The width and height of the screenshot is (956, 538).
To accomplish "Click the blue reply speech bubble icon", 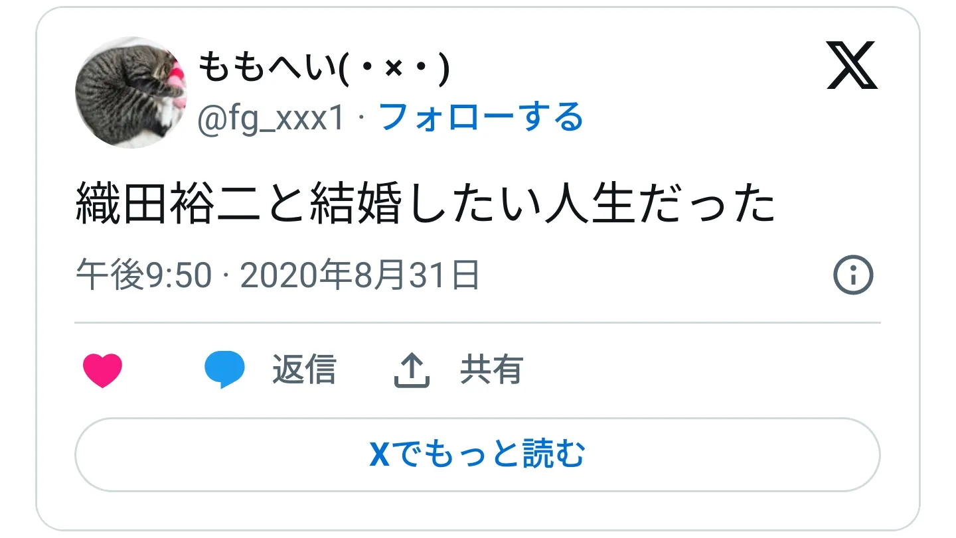I will click(224, 370).
